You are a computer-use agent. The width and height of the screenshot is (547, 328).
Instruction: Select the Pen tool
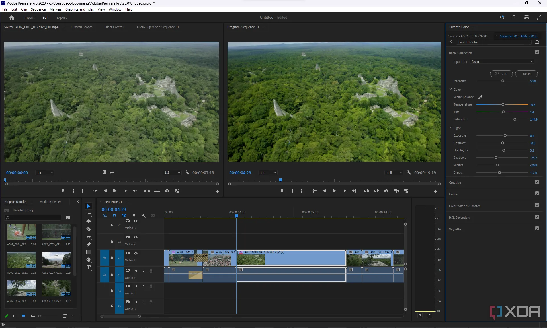89,244
